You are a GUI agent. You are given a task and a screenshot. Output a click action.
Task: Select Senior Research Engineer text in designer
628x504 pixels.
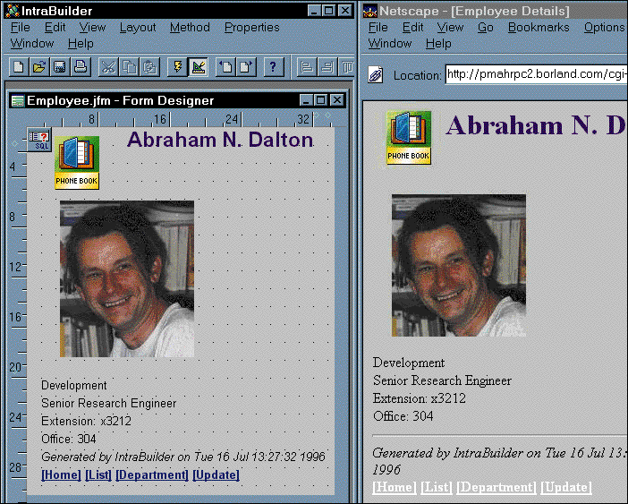click(x=108, y=403)
